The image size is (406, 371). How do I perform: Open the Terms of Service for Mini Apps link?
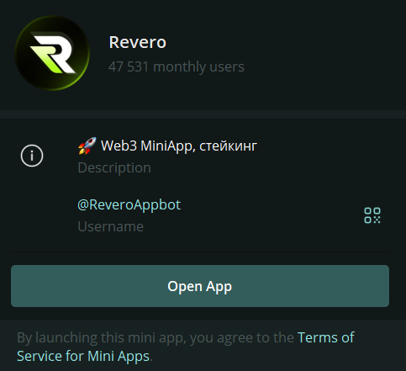click(186, 347)
